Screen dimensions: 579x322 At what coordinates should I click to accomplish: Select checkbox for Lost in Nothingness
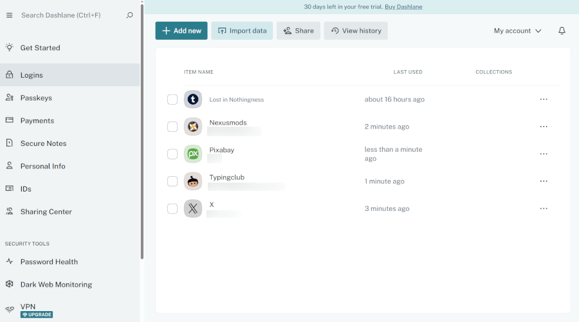tap(172, 99)
